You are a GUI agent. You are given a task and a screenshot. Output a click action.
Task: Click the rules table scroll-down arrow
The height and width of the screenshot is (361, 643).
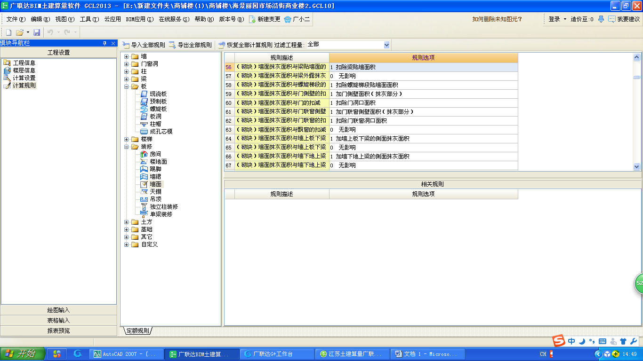[637, 166]
